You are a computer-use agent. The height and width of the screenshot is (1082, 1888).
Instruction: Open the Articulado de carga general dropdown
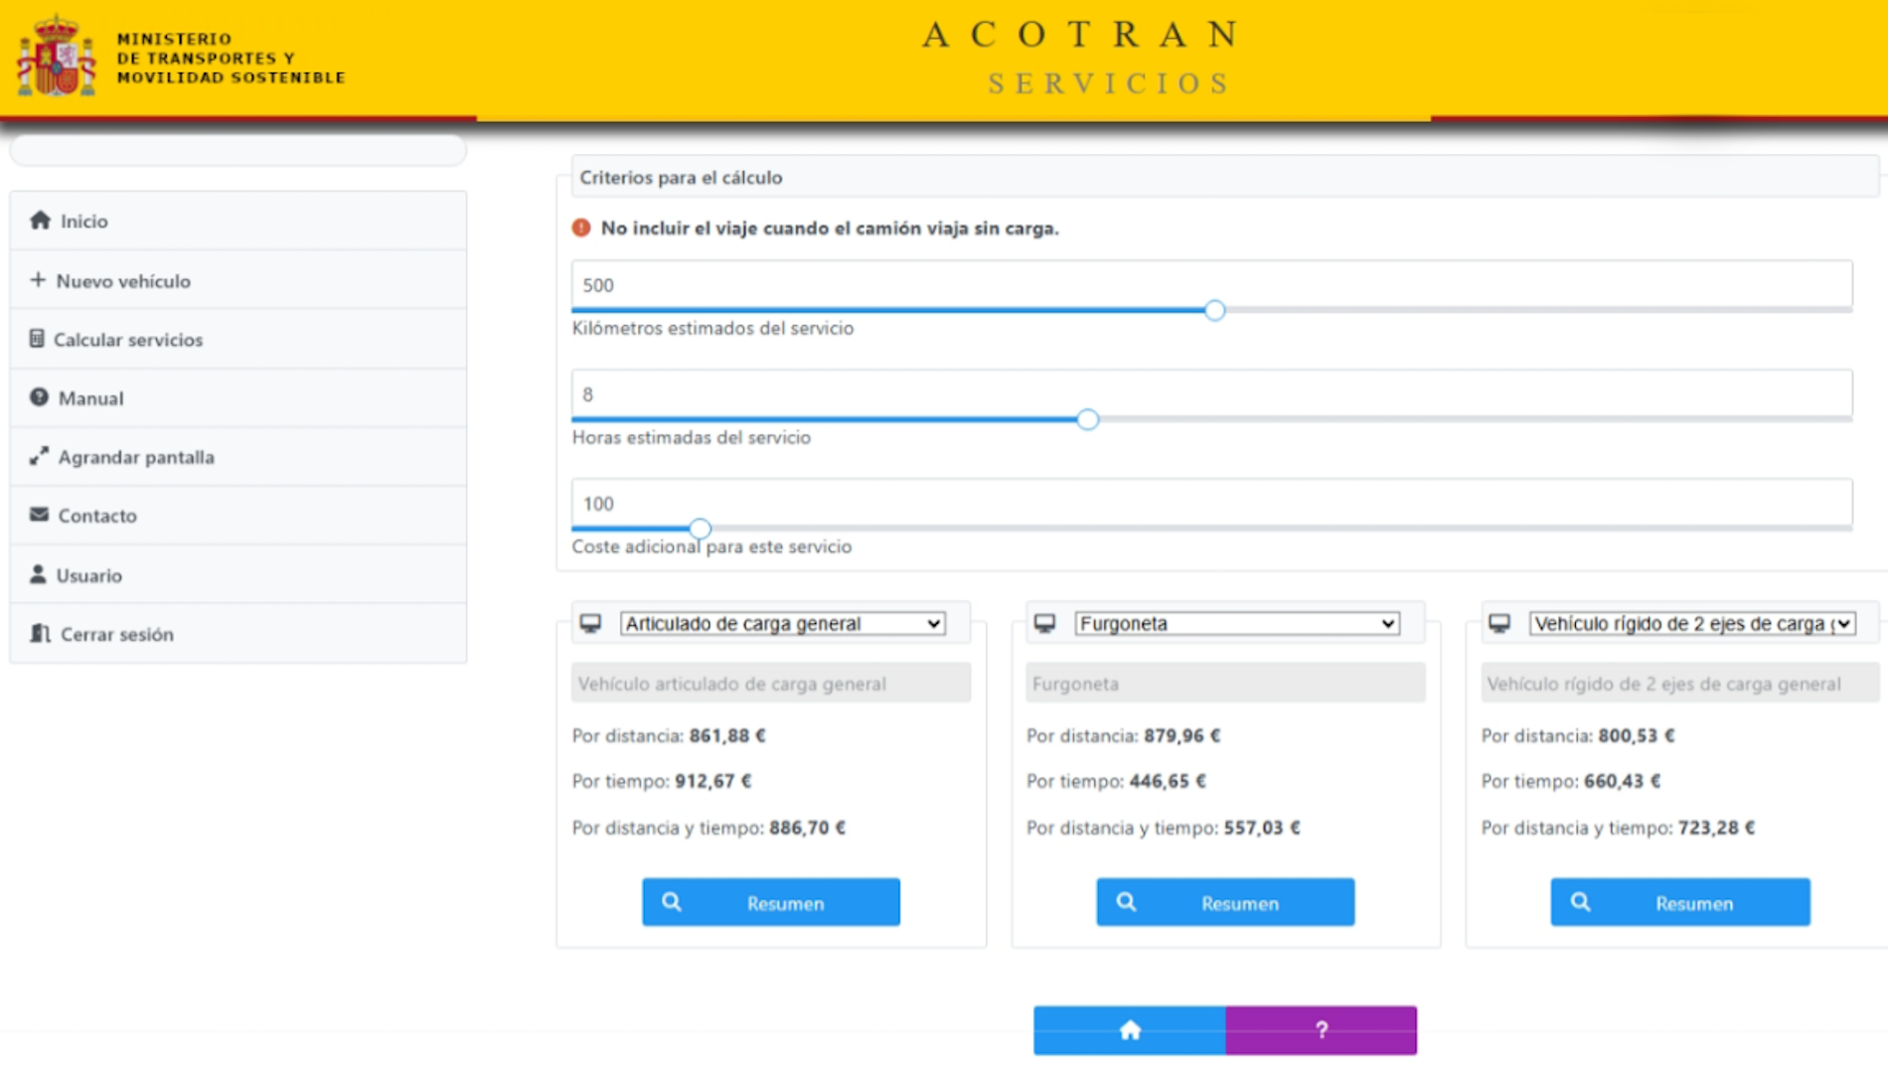(782, 623)
